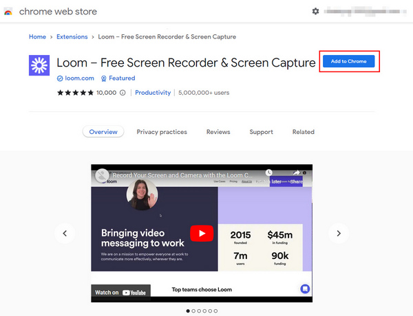Click the 'Top teams choose Loom' text
Image resolution: width=413 pixels, height=316 pixels.
(x=202, y=289)
